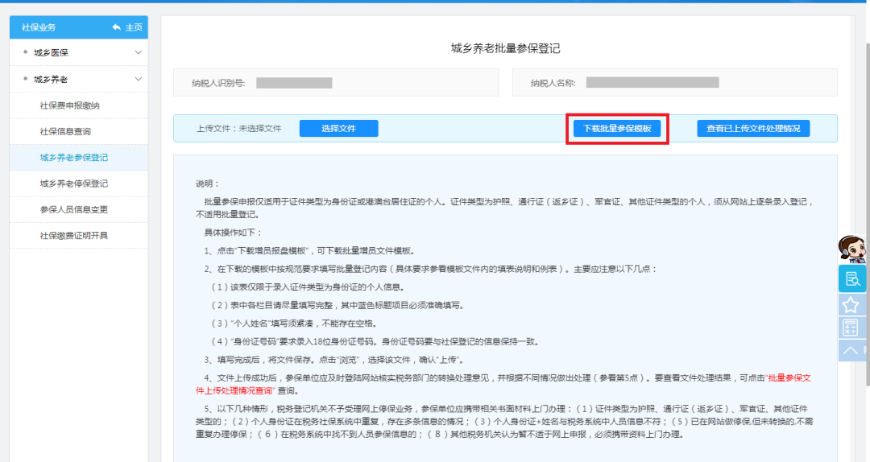Click the 选择文件 button

(338, 129)
